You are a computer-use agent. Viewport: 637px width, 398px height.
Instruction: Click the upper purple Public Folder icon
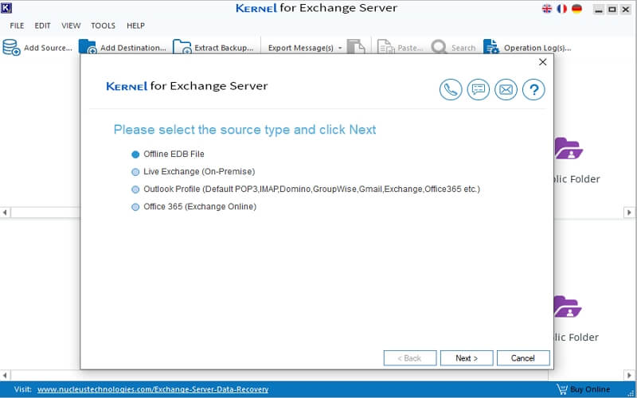point(569,149)
